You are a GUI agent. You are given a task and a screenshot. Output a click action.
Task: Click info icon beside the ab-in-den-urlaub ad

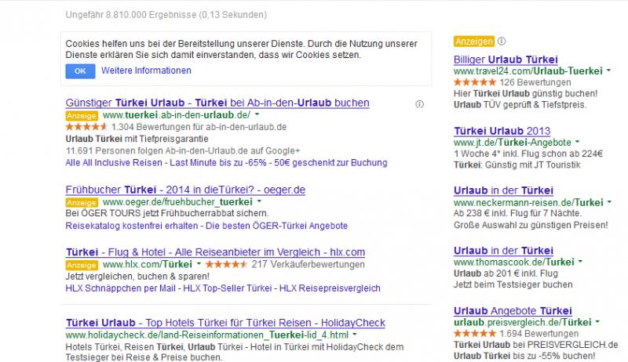pos(419,104)
